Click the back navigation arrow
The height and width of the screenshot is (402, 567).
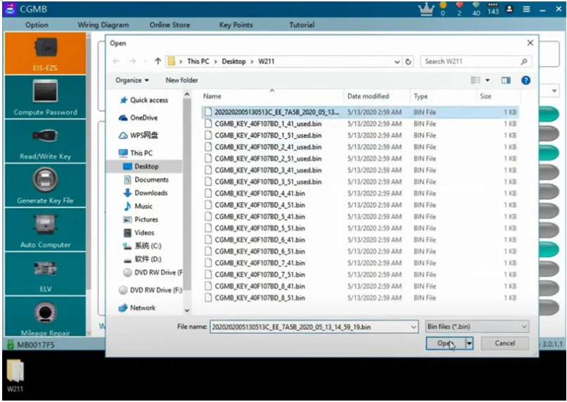[116, 61]
